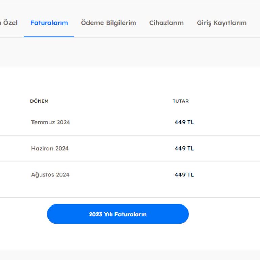Open the Giriş Kayıtlarım tab
This screenshot has height=260, width=260.
(x=221, y=23)
